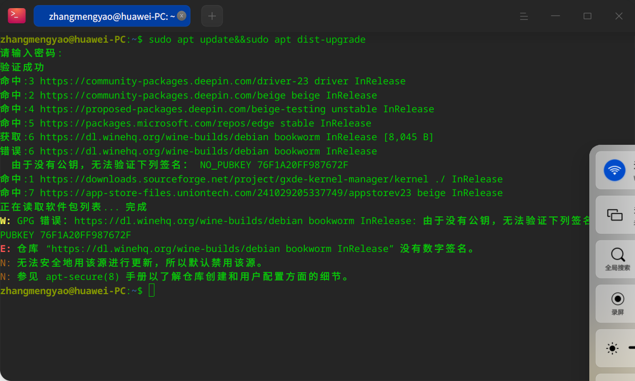Click the proposed-packages beige-testing unstable line
The width and height of the screenshot is (635, 381).
click(x=217, y=109)
